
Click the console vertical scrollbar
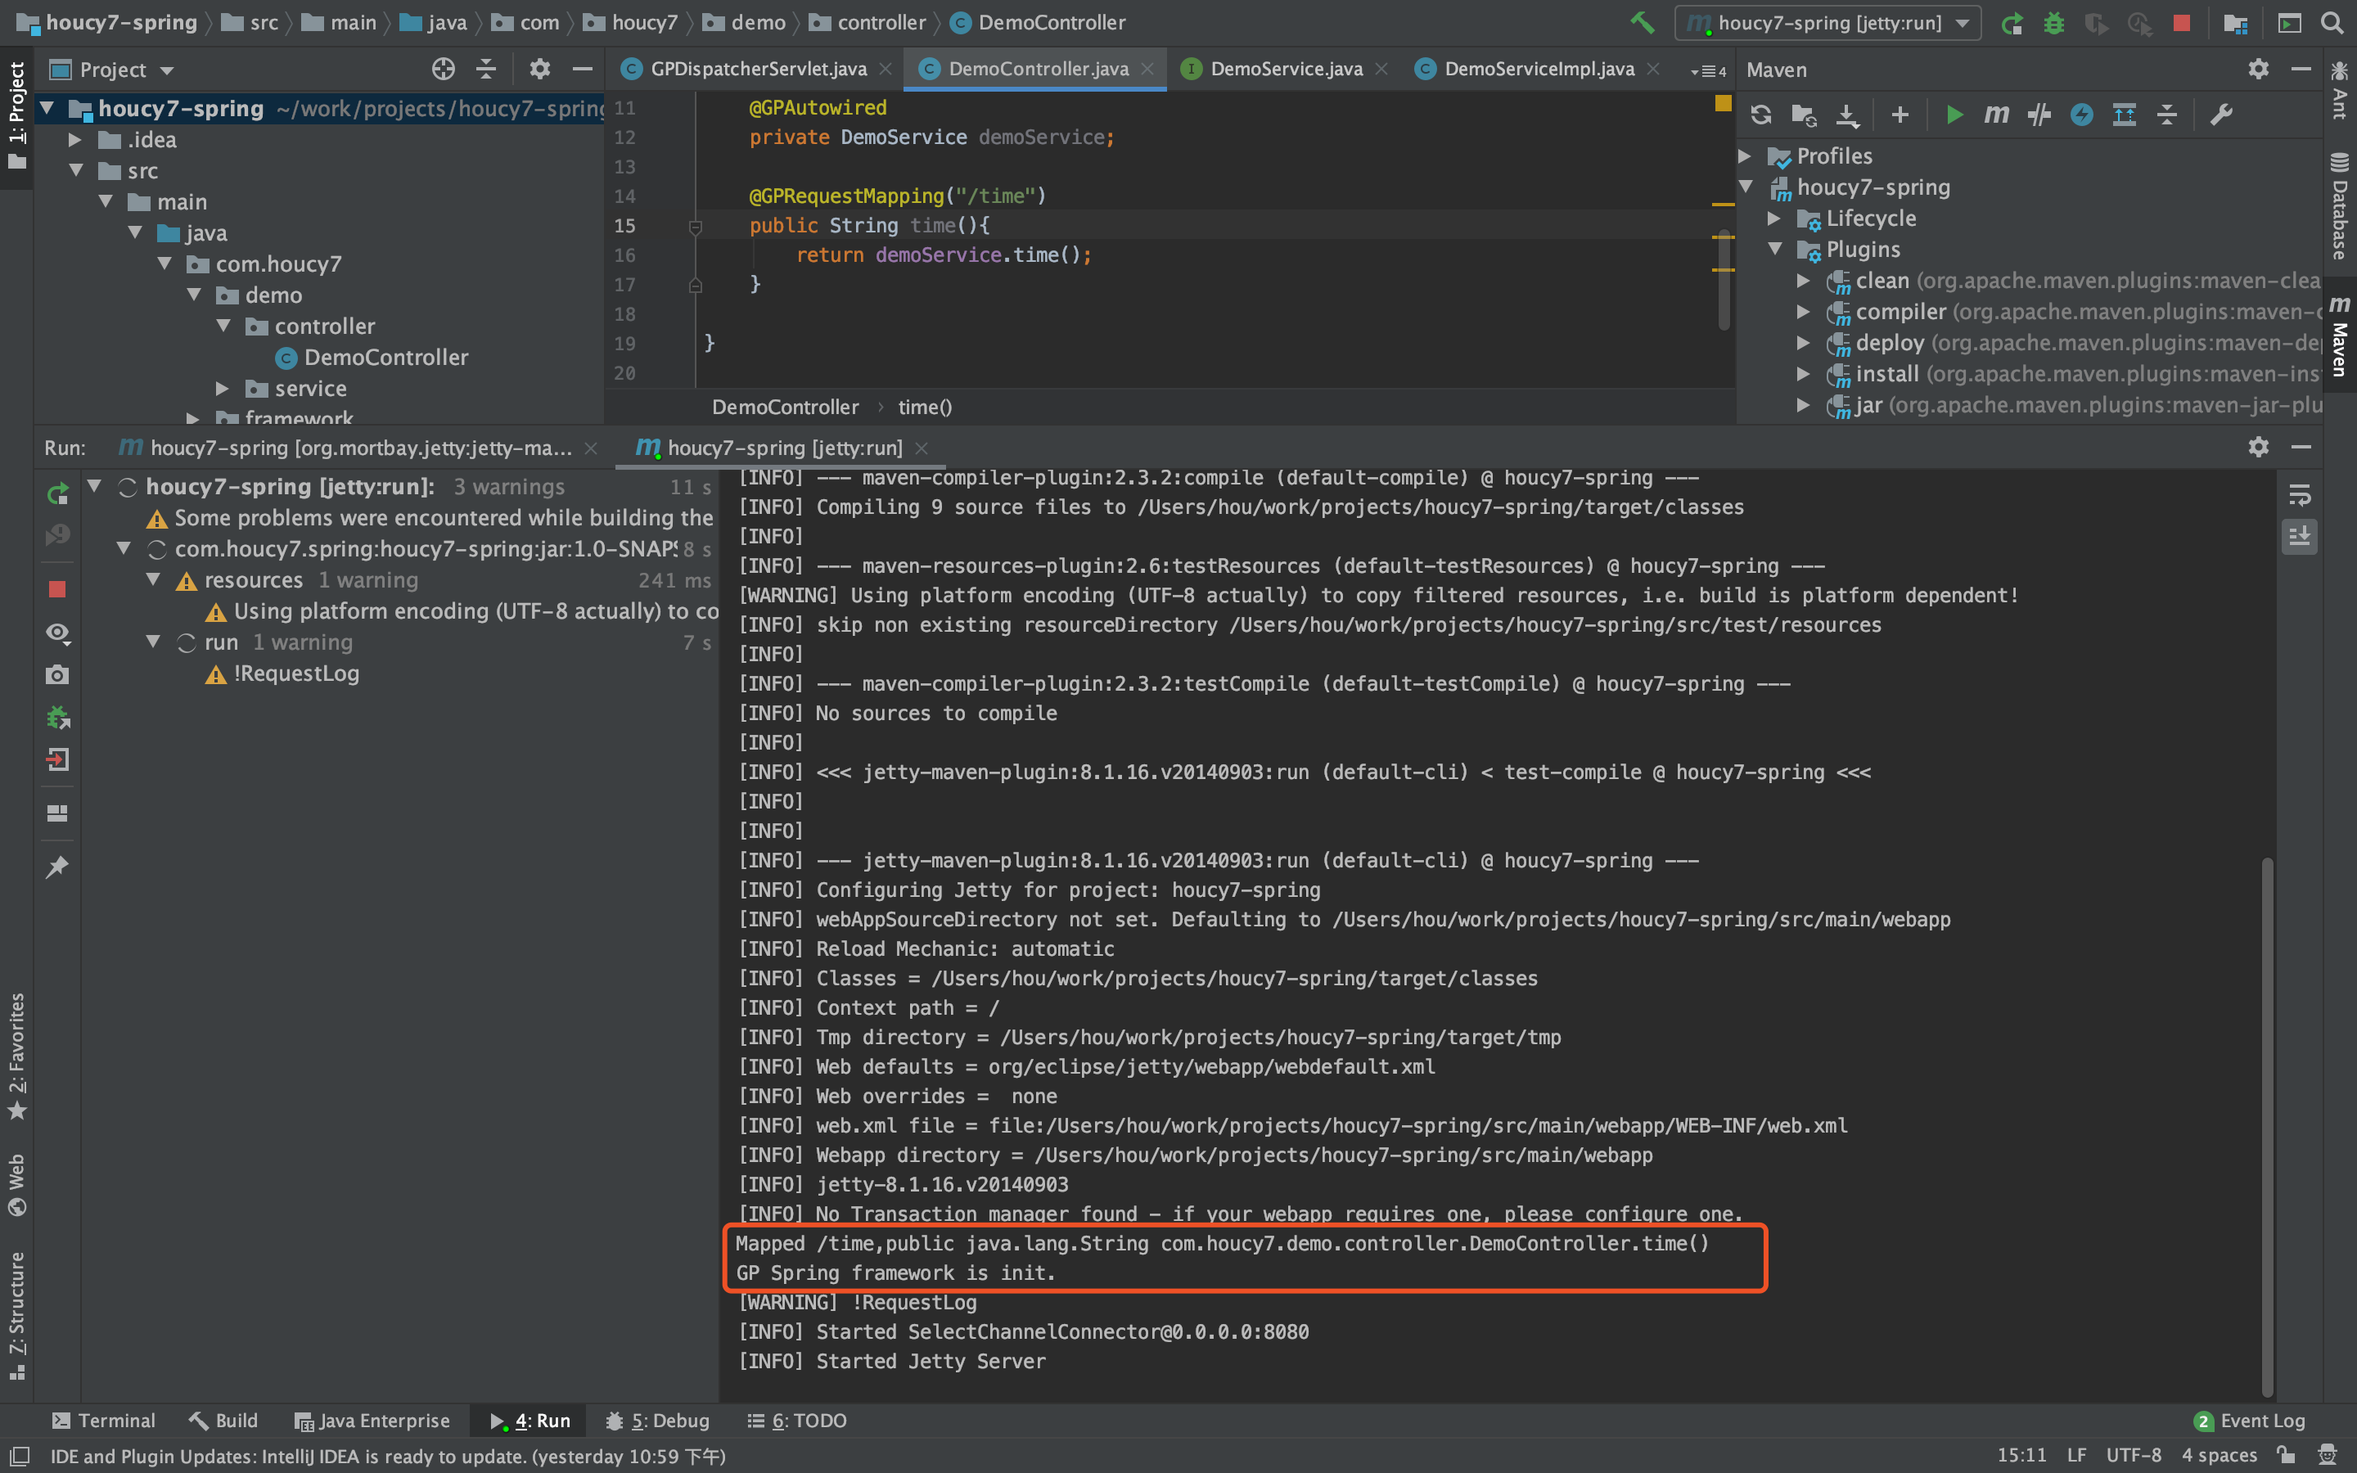coord(2266,1120)
